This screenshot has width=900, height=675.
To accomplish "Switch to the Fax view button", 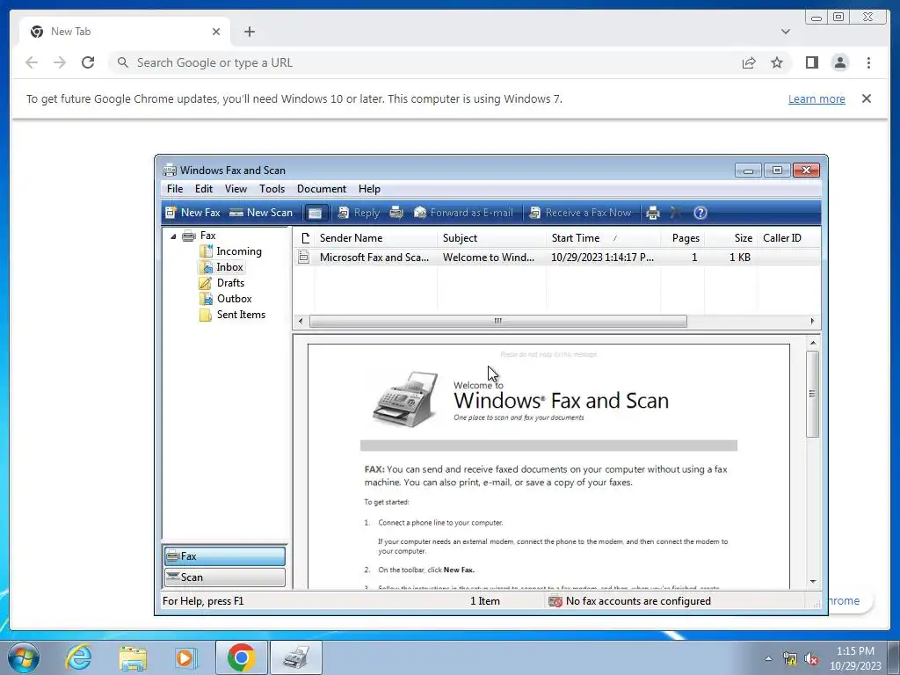I will click(x=225, y=555).
